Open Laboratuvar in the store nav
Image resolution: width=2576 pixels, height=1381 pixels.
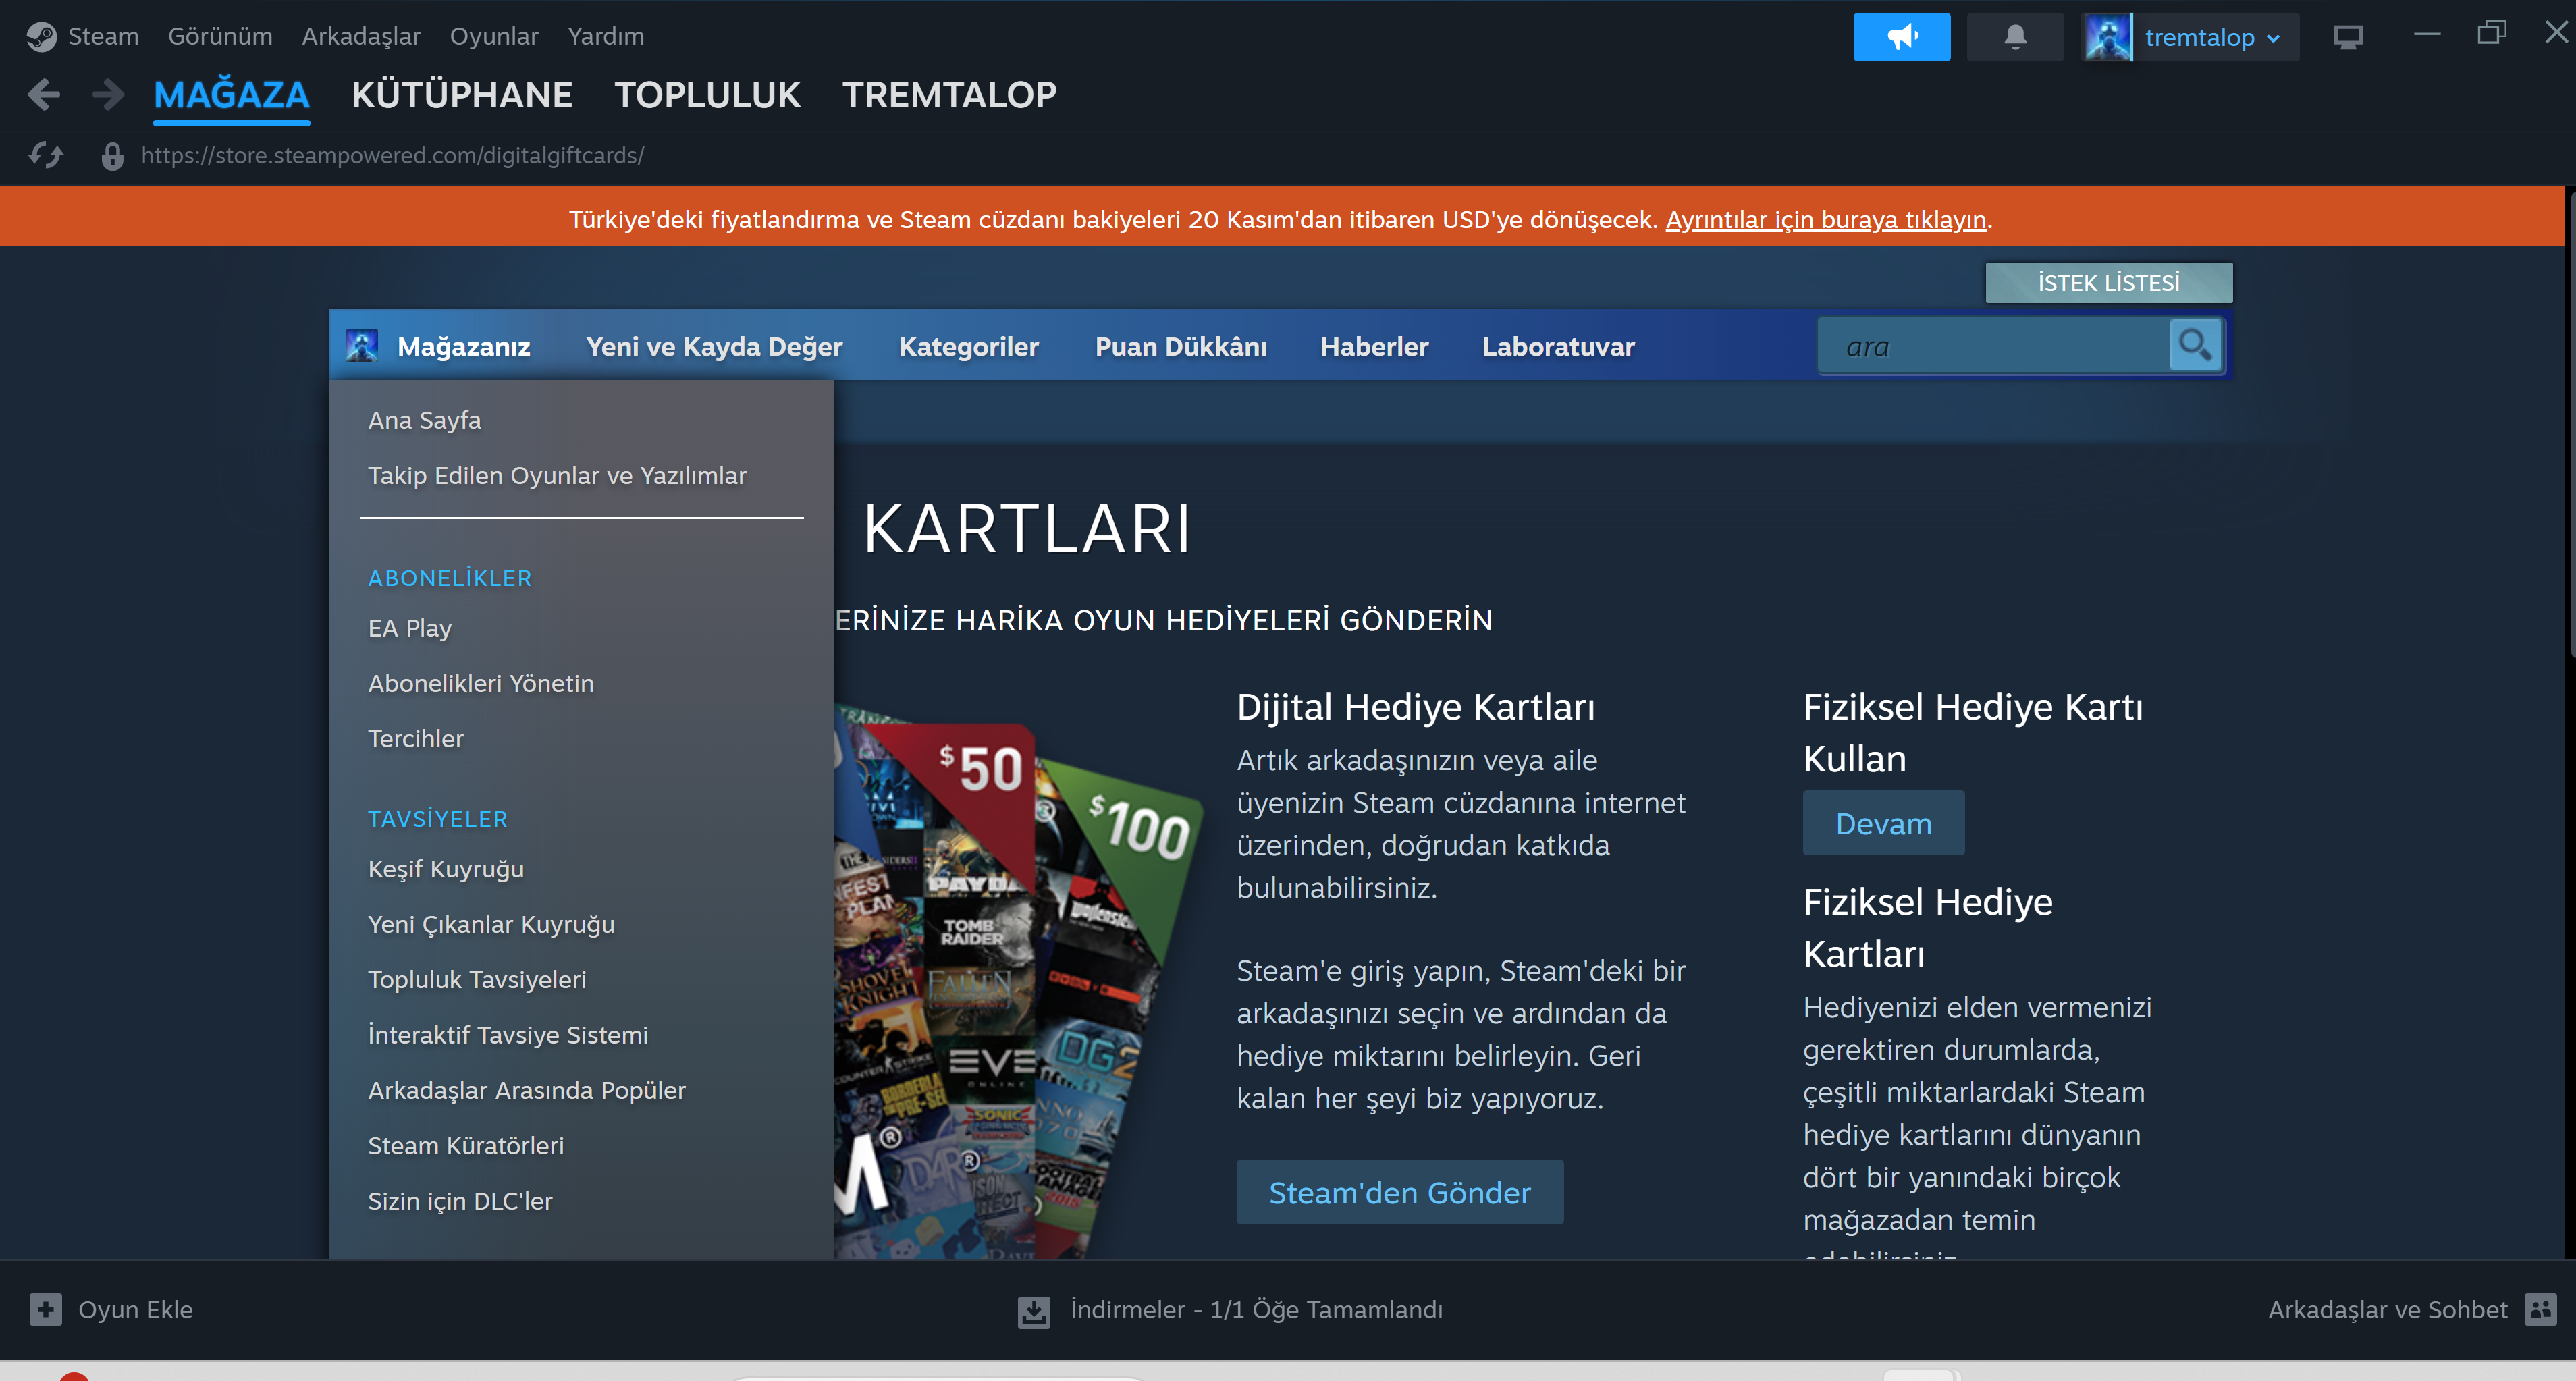[1558, 347]
